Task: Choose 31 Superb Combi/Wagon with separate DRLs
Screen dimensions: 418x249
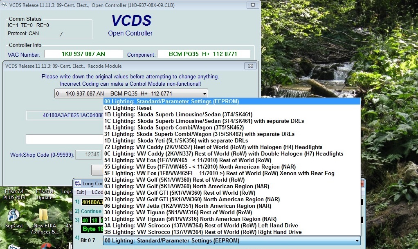Action: pyautogui.click(x=231, y=134)
